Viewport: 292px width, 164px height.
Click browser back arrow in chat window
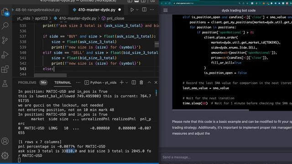tap(162, 3)
